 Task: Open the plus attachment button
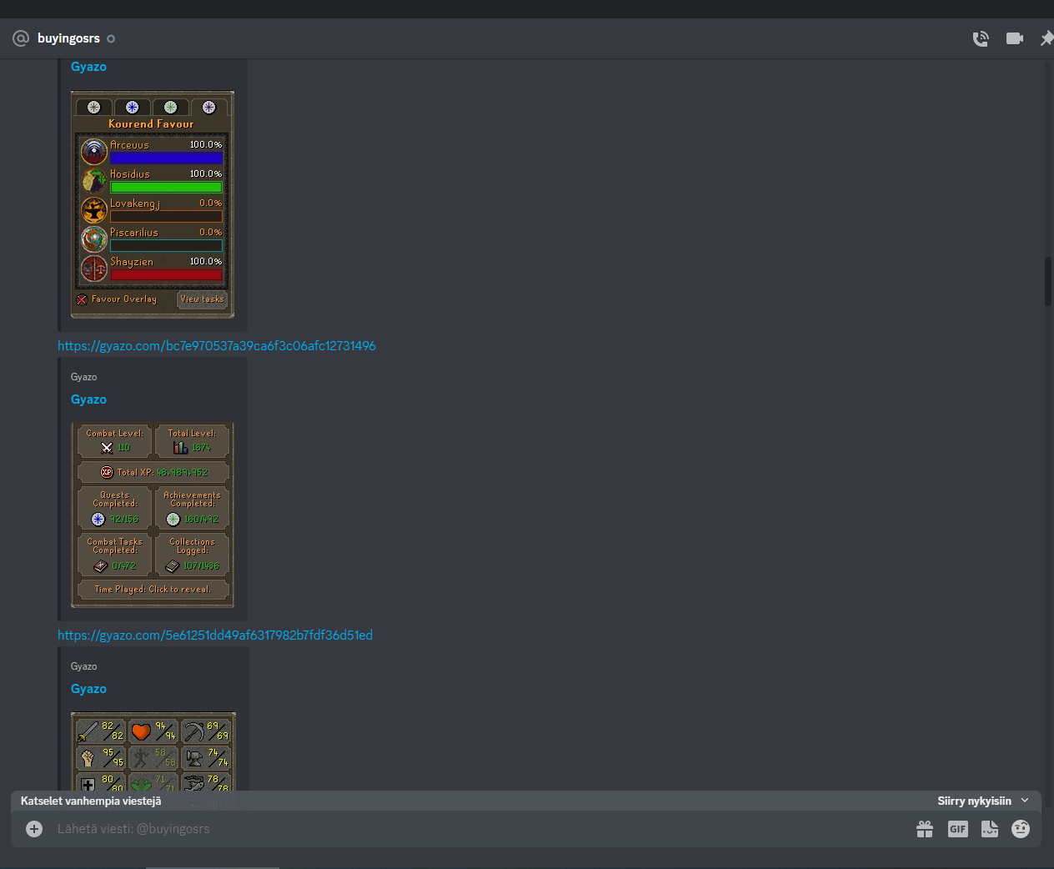(34, 829)
